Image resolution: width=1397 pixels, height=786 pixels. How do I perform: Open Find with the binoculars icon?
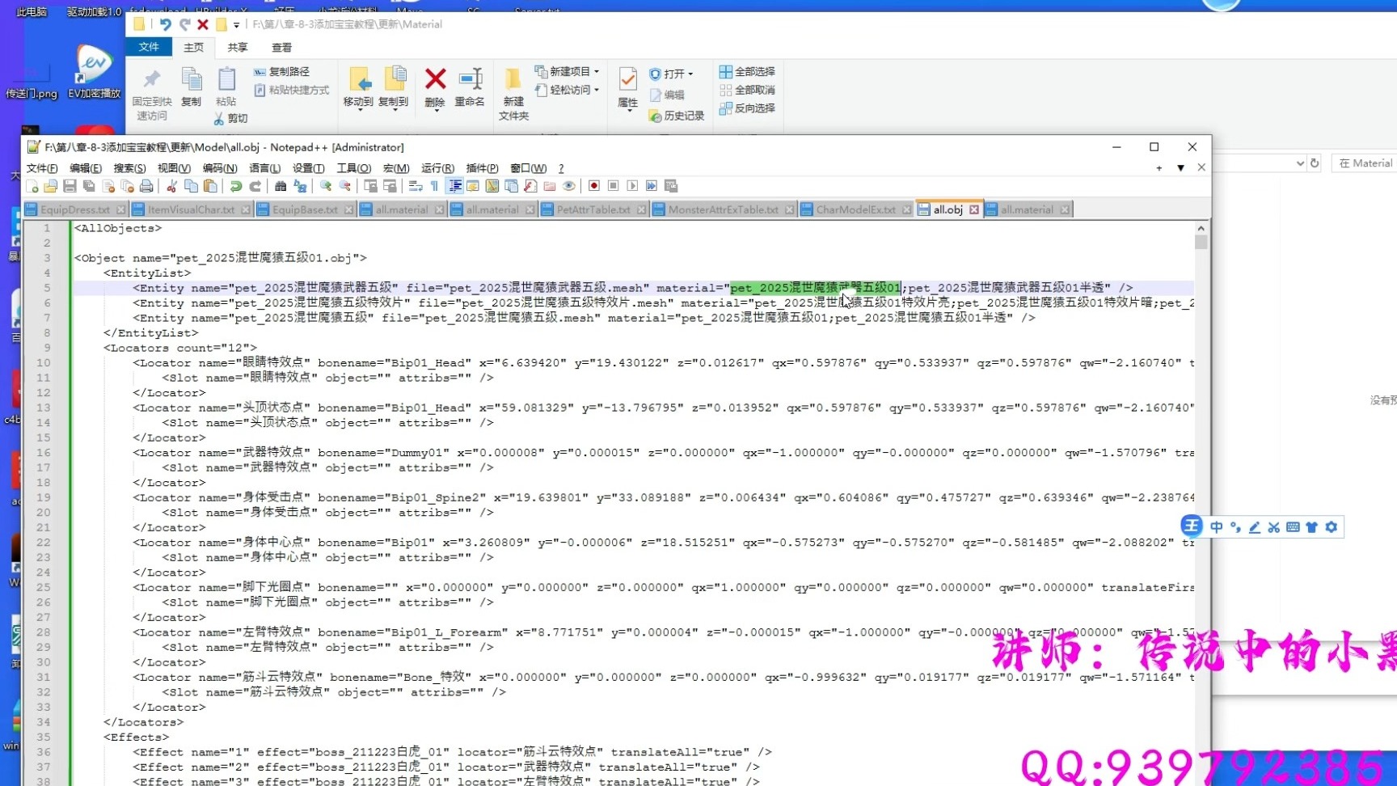tap(281, 186)
